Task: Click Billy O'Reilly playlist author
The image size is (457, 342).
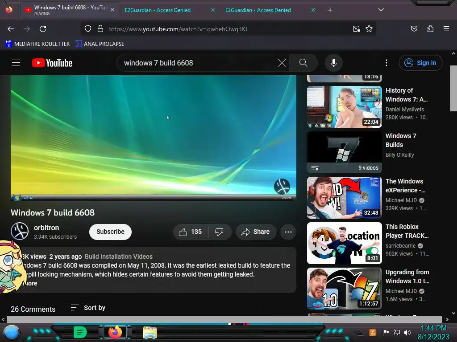Action: (x=399, y=155)
